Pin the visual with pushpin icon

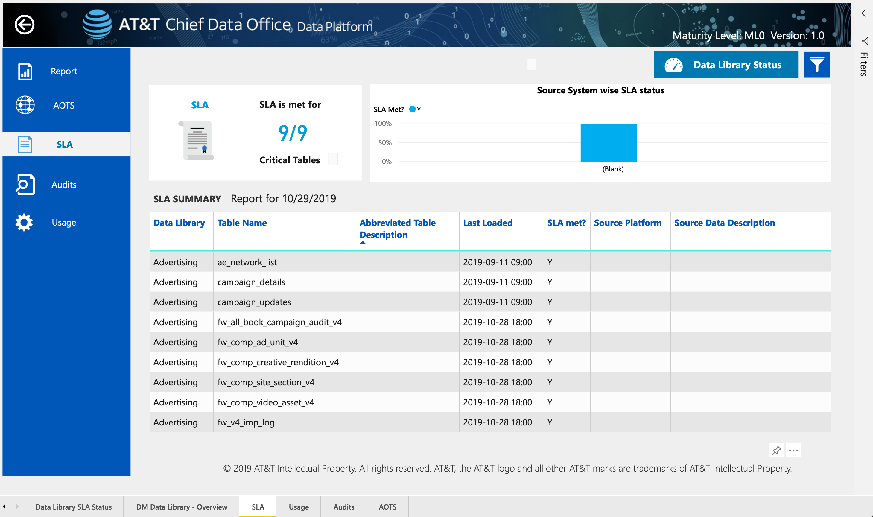[x=776, y=451]
